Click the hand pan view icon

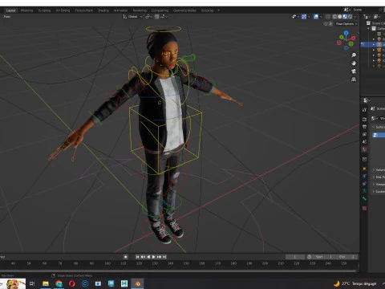[x=354, y=63]
